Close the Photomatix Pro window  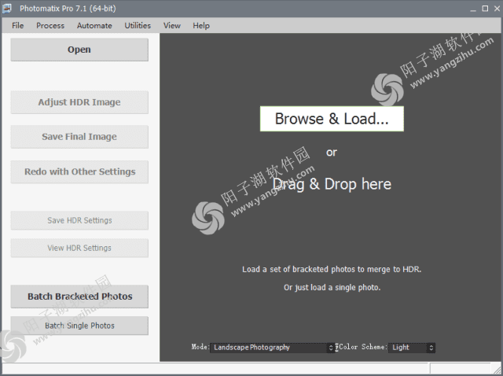(497, 9)
